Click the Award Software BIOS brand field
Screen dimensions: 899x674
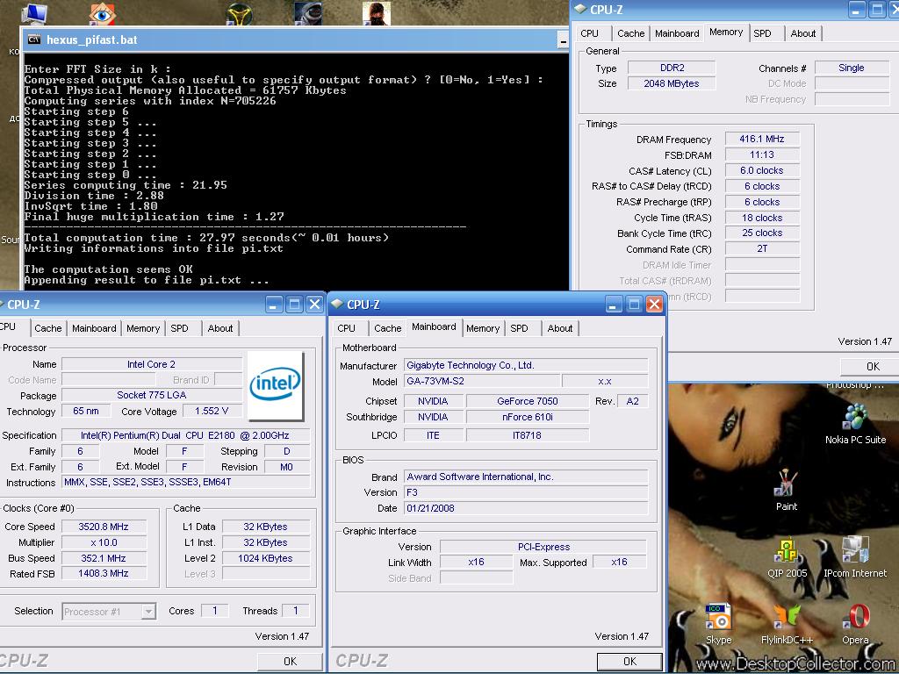526,477
